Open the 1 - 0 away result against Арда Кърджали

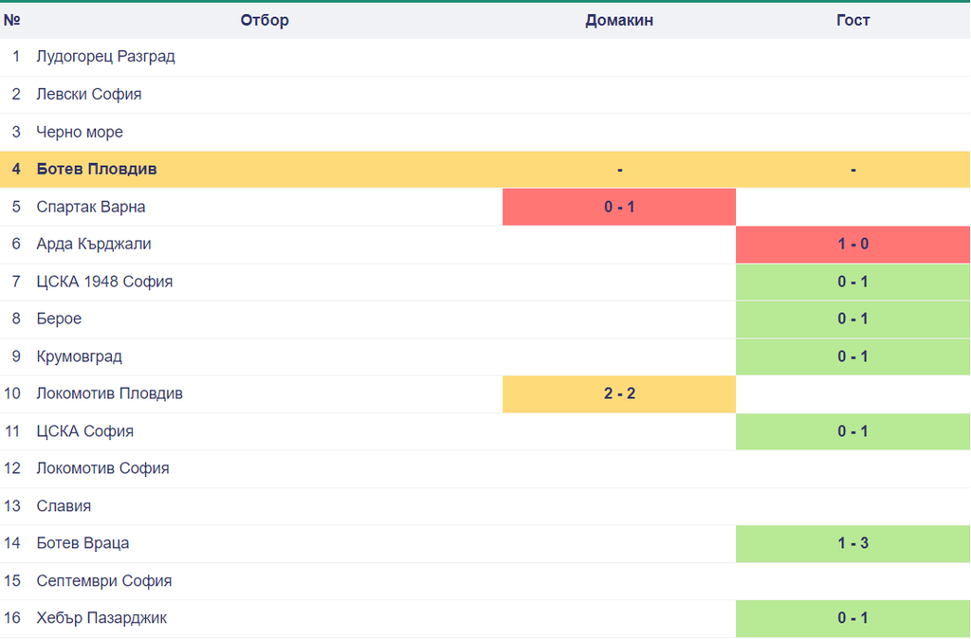pos(852,244)
